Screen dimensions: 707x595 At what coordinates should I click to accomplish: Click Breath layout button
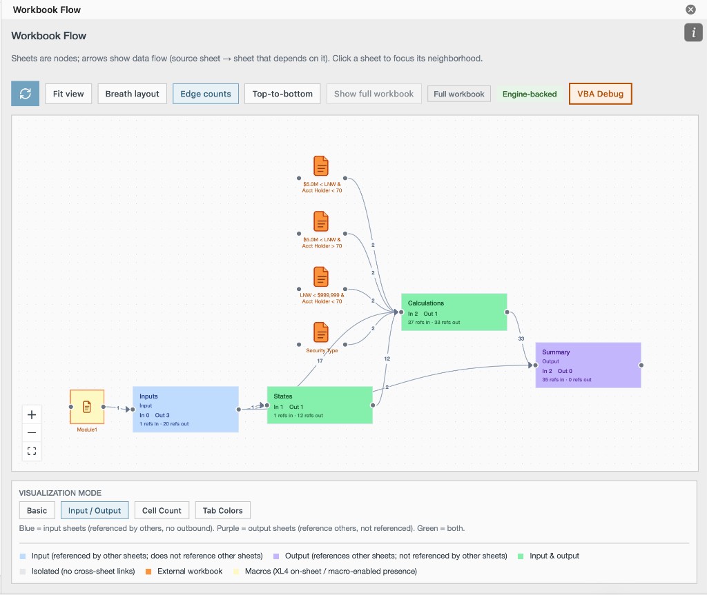coord(132,94)
